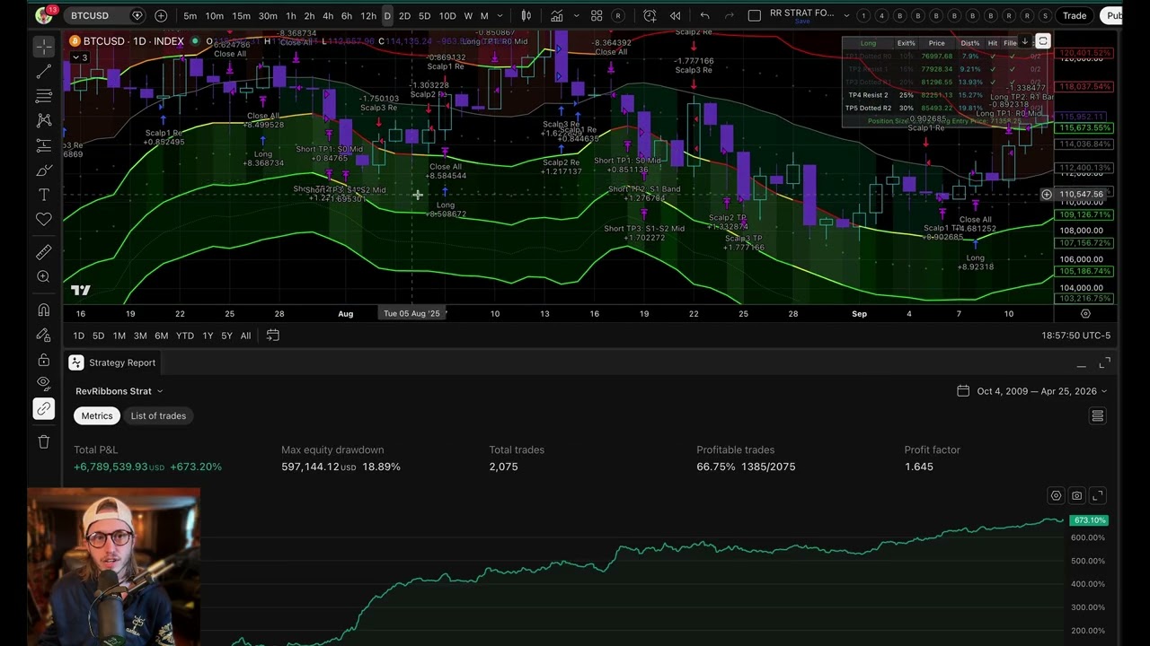Screen dimensions: 1150x646
Task: Switch to the 15m timeframe
Action: coord(241,16)
